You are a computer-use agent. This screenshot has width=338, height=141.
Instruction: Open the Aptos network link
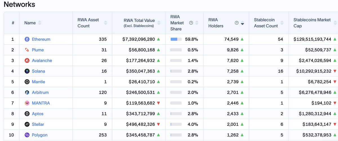pyautogui.click(x=38, y=114)
